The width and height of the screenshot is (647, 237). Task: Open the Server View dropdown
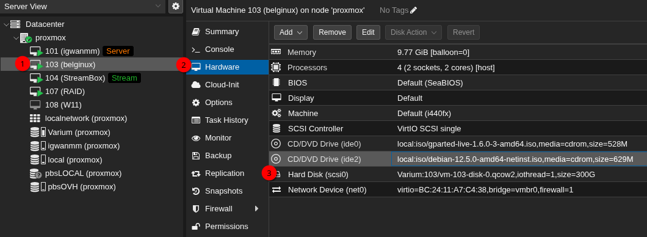pyautogui.click(x=82, y=6)
